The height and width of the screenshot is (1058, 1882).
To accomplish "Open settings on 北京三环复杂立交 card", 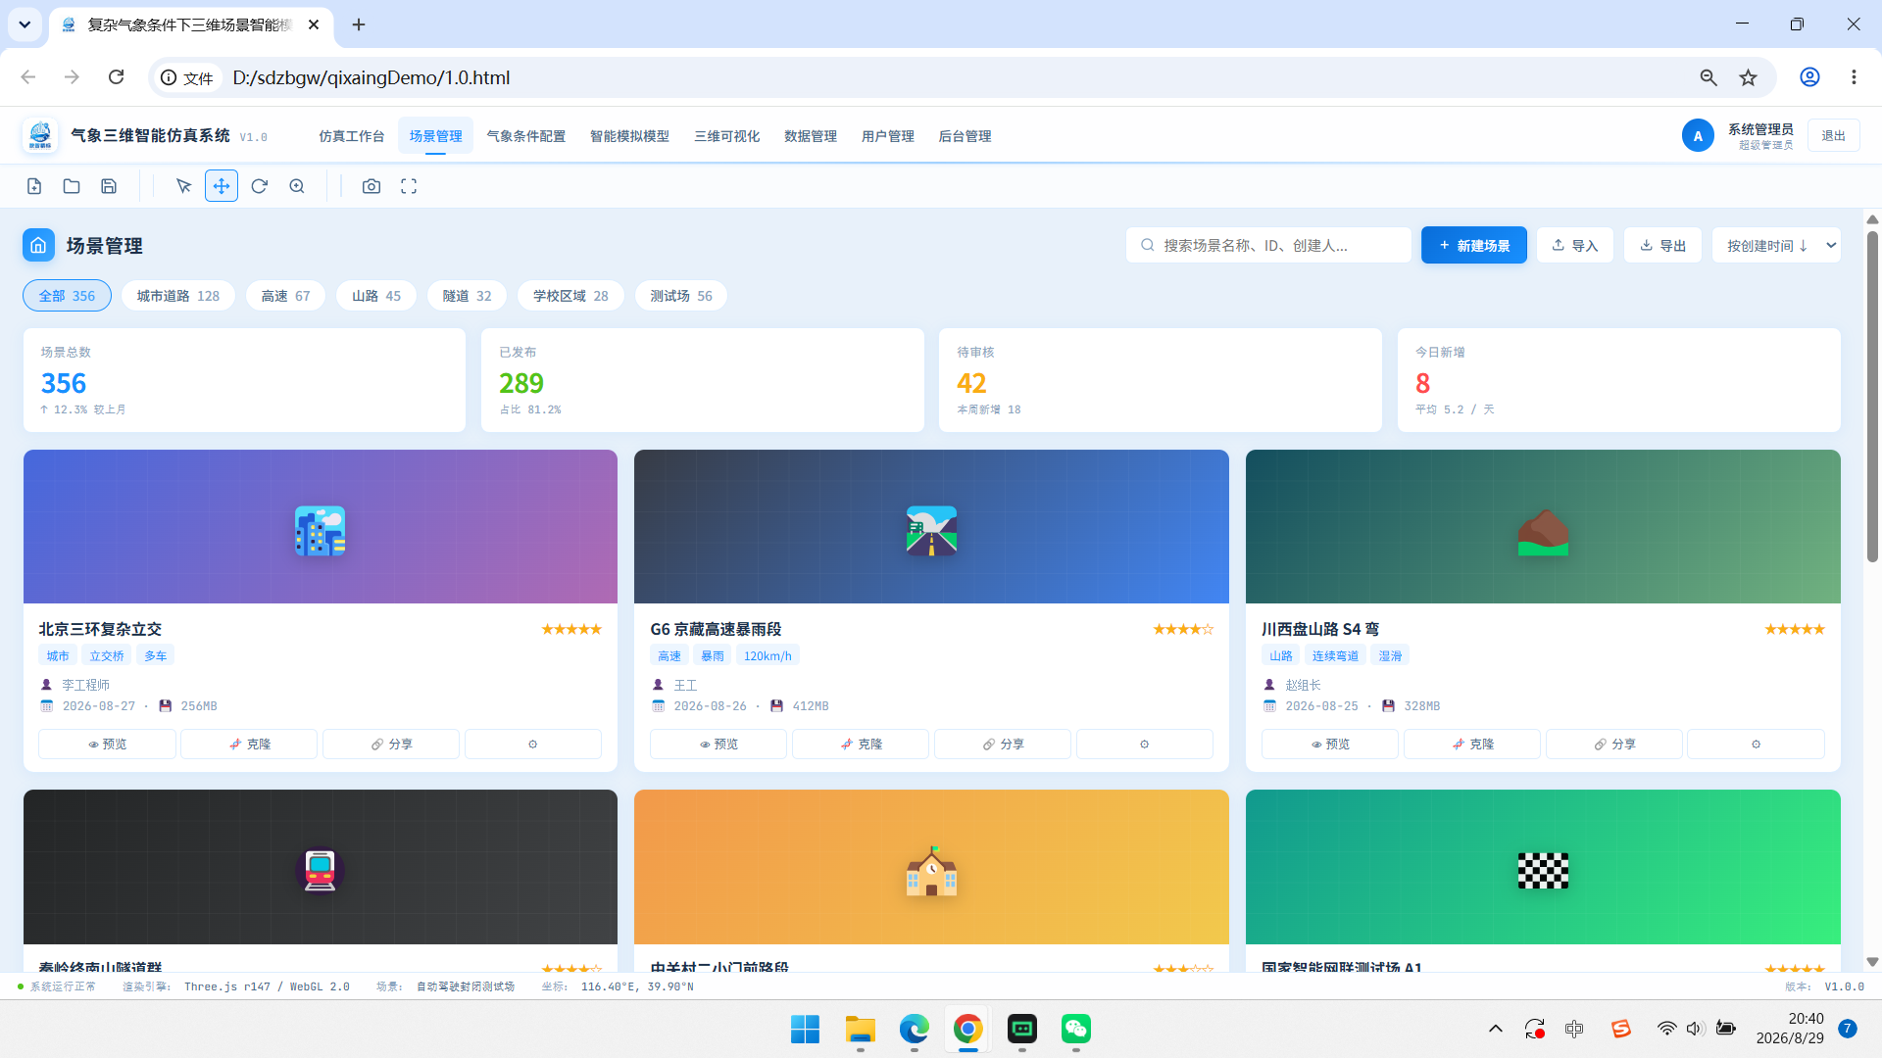I will click(x=533, y=745).
